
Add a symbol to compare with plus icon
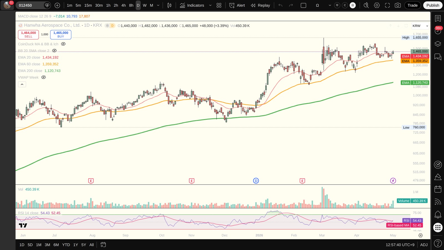57,5
